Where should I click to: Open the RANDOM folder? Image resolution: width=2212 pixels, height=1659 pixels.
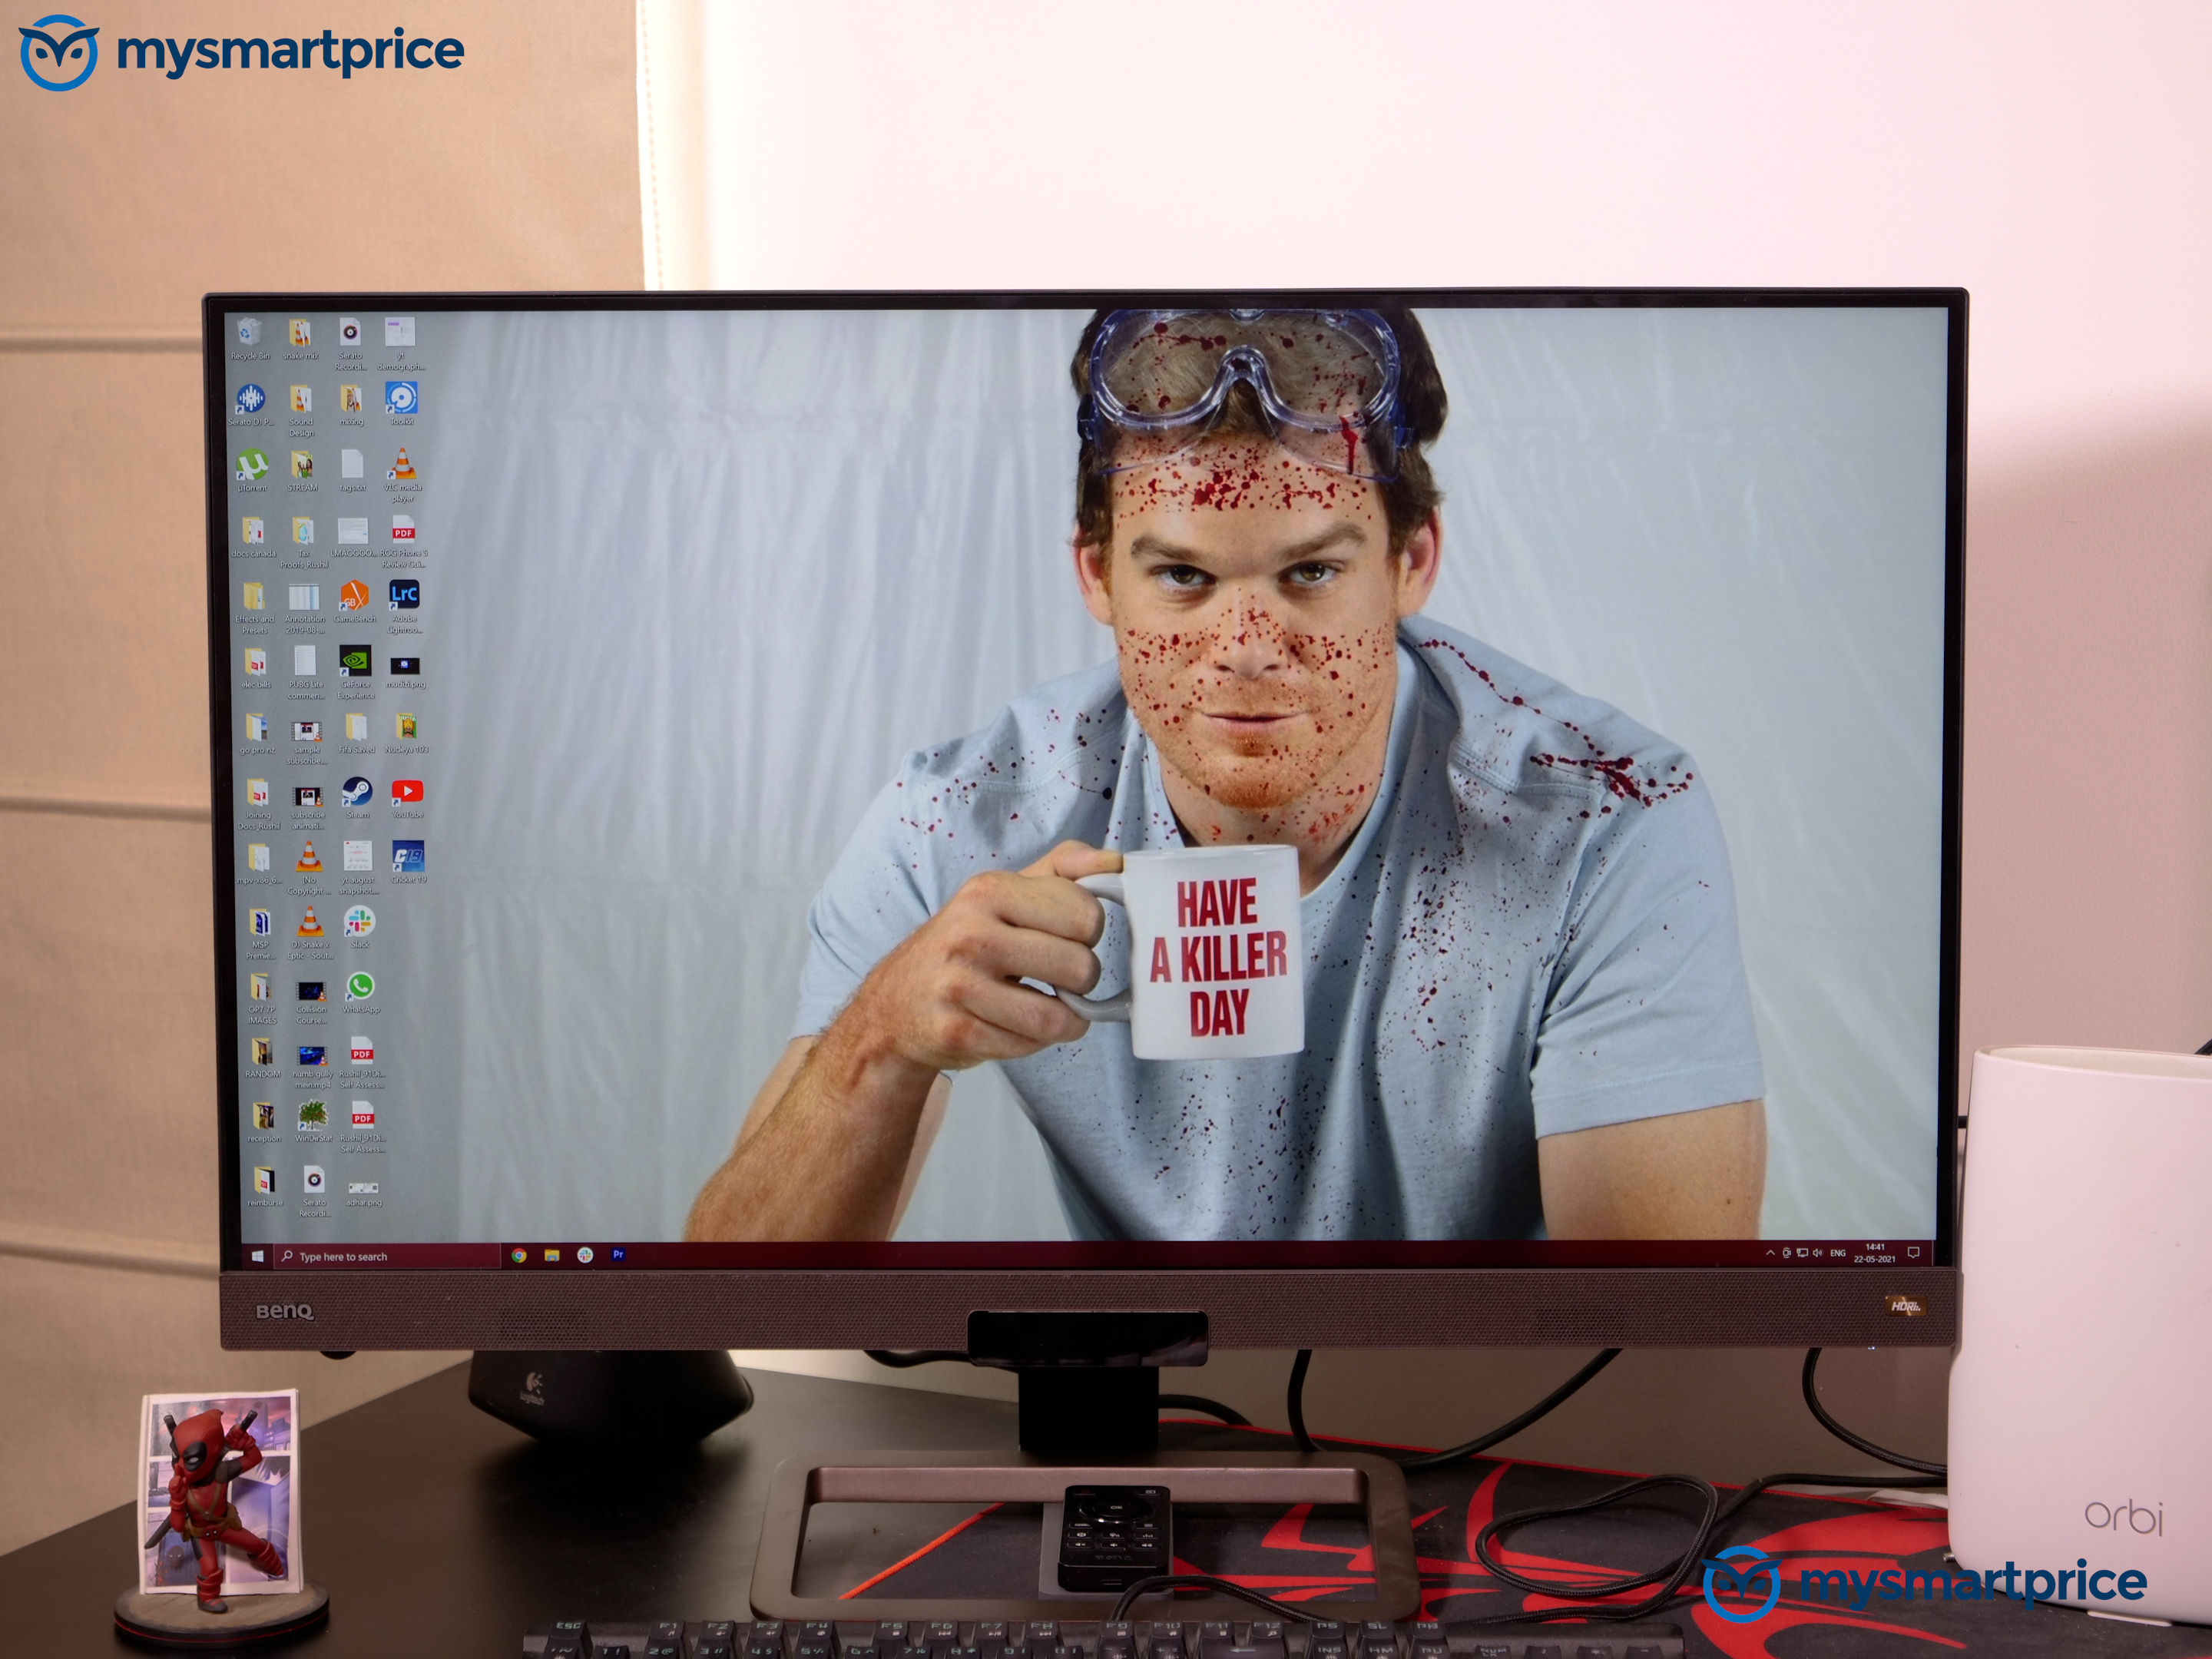pos(262,1059)
